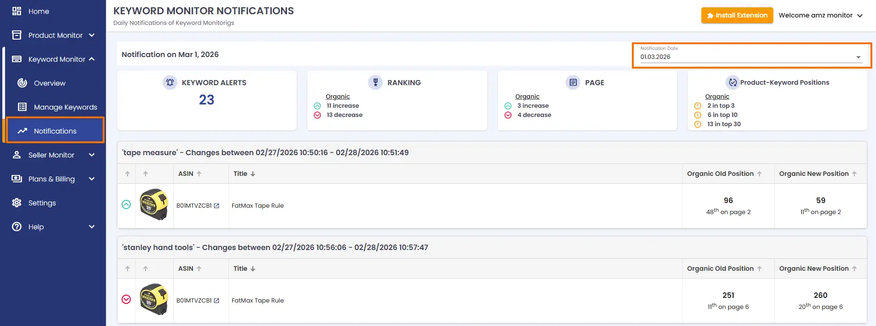Click the Product Monitor archive icon

pyautogui.click(x=17, y=35)
